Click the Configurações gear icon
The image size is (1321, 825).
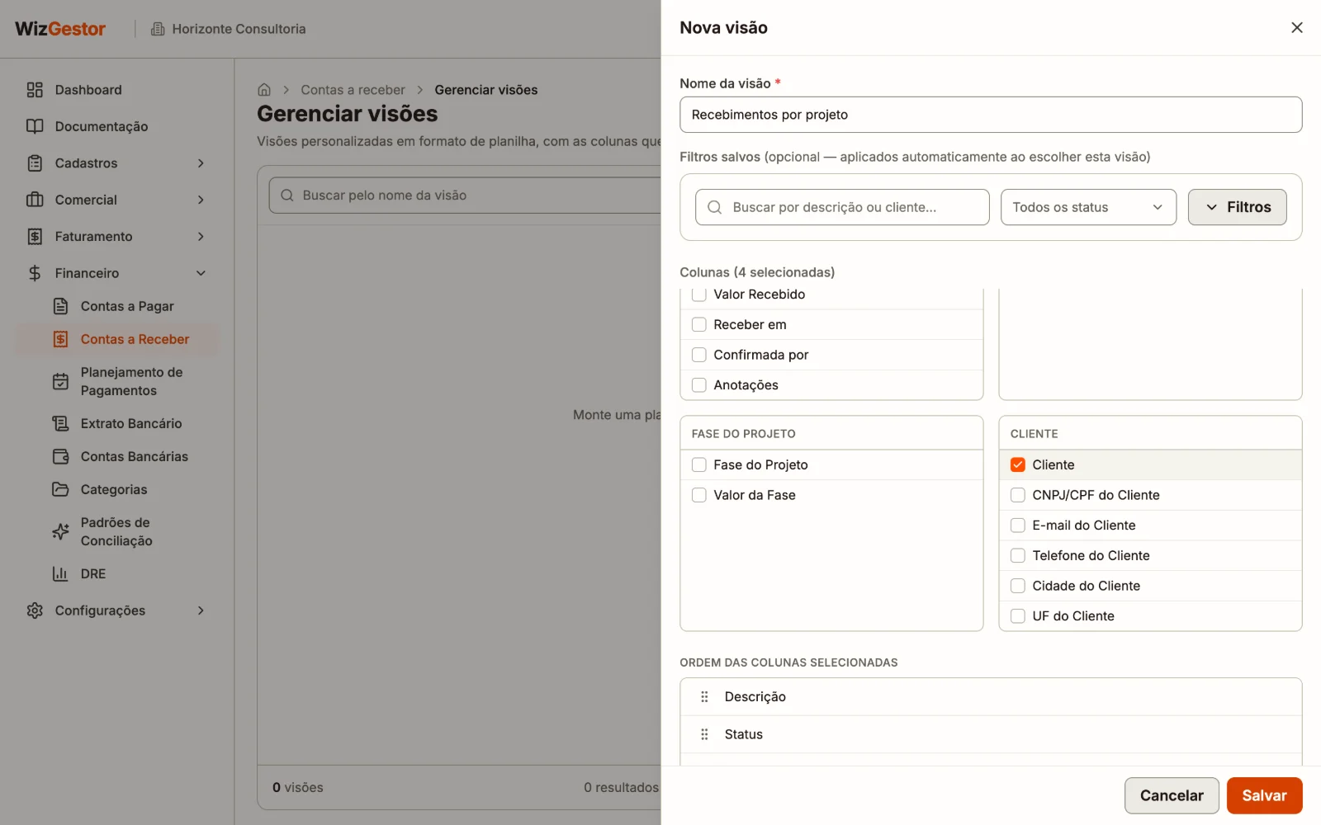(35, 610)
